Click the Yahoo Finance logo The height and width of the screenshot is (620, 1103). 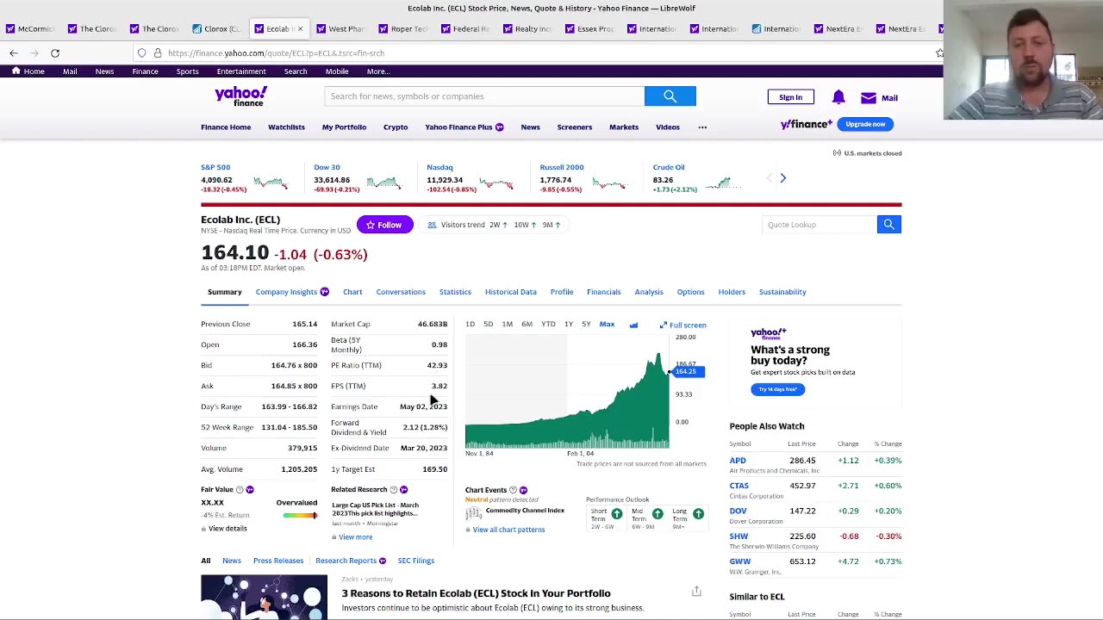tap(240, 96)
